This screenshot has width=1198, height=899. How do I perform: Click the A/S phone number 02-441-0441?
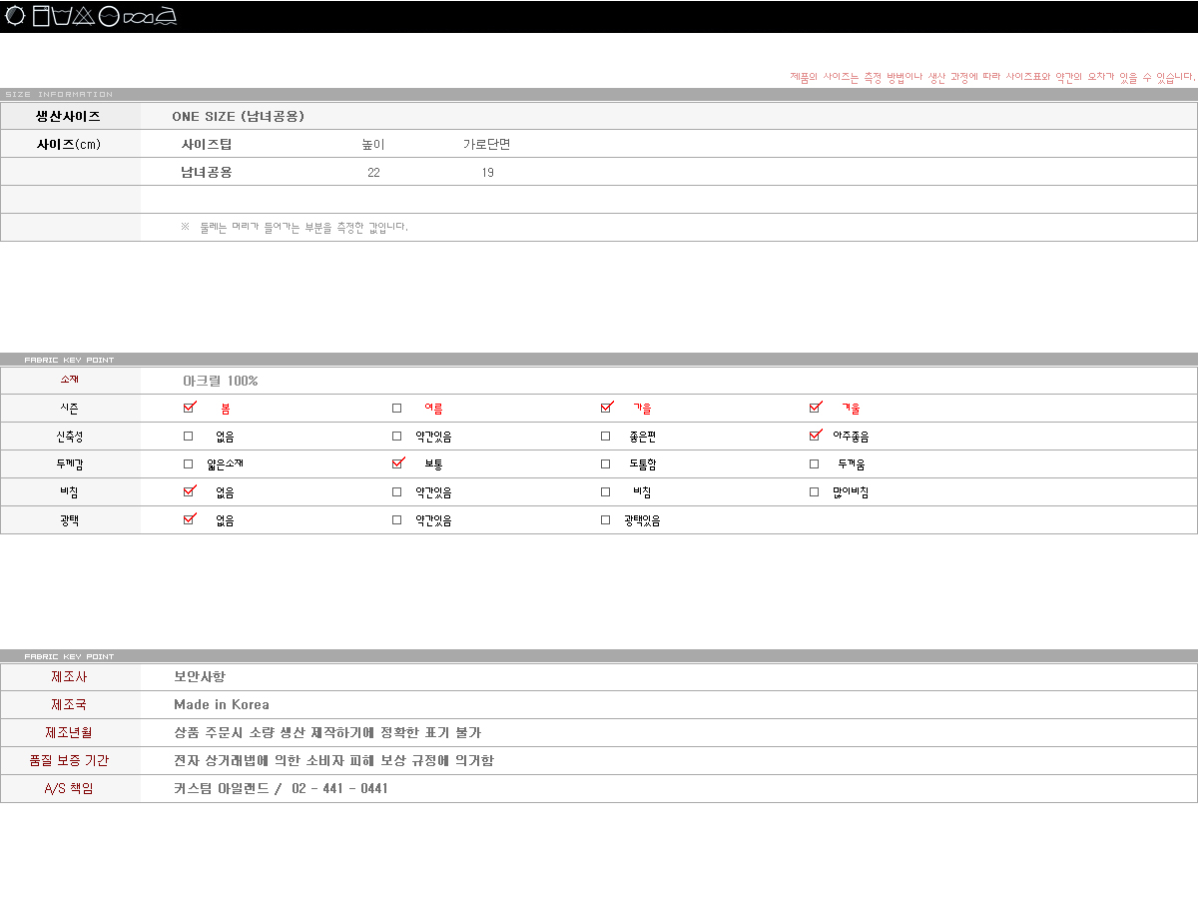339,788
